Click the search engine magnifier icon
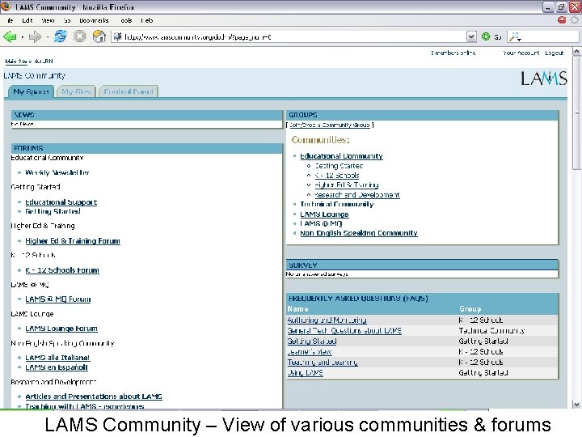The height and width of the screenshot is (437, 582). 515,36
